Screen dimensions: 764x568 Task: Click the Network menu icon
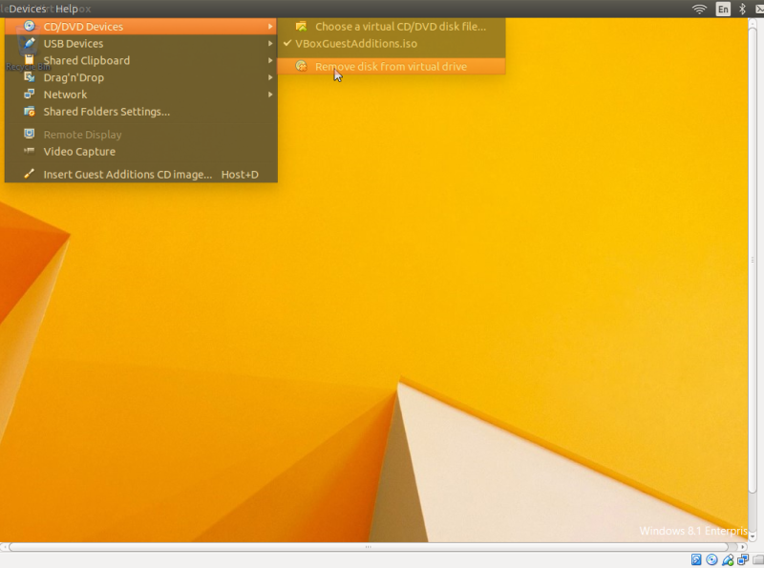coord(30,94)
